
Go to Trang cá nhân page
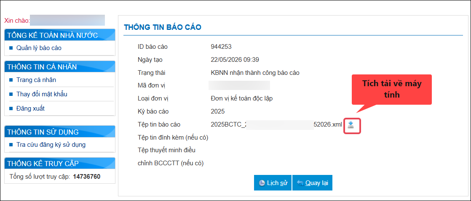pos(36,80)
